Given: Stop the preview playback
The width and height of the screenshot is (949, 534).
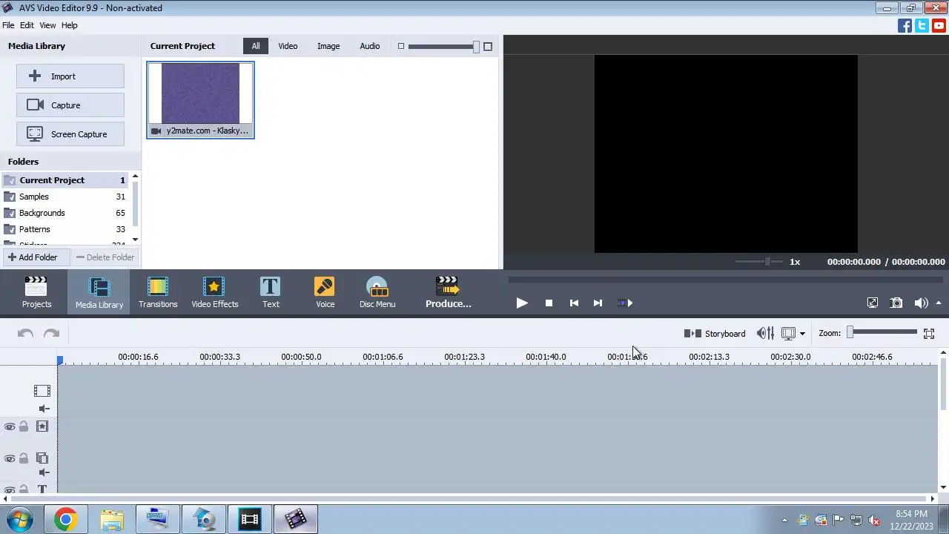Looking at the screenshot, I should click(549, 303).
